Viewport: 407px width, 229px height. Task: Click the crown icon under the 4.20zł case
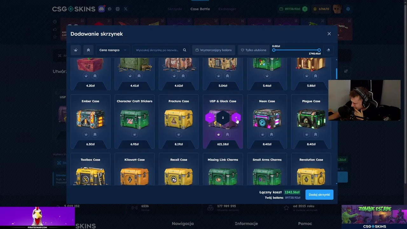click(x=86, y=76)
